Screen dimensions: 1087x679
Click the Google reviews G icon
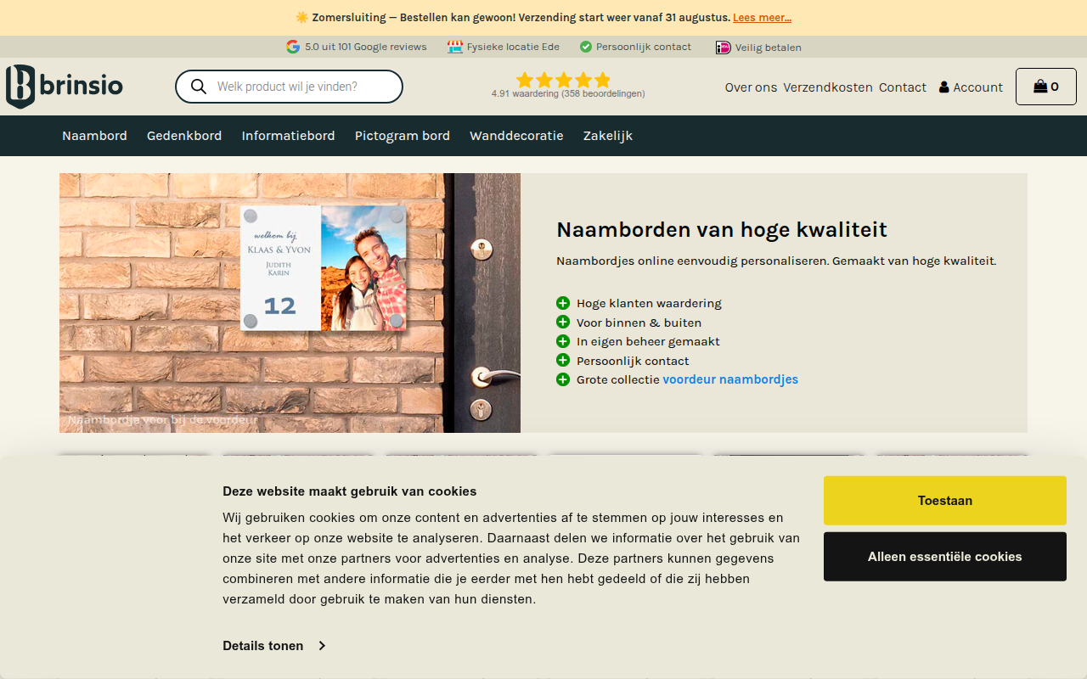click(293, 47)
